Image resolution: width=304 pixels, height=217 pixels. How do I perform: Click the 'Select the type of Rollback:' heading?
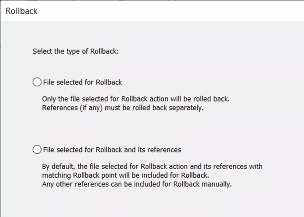coord(76,51)
